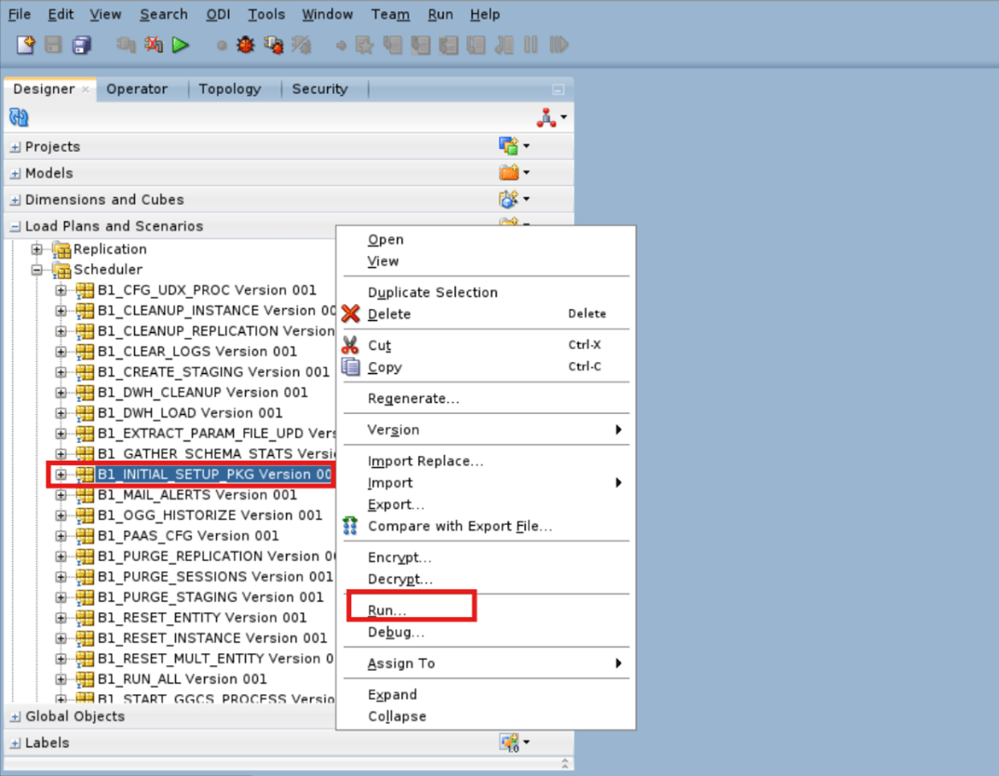Select the B1_CLEAR_LOGS Version 001 row
The width and height of the screenshot is (999, 776).
(196, 352)
